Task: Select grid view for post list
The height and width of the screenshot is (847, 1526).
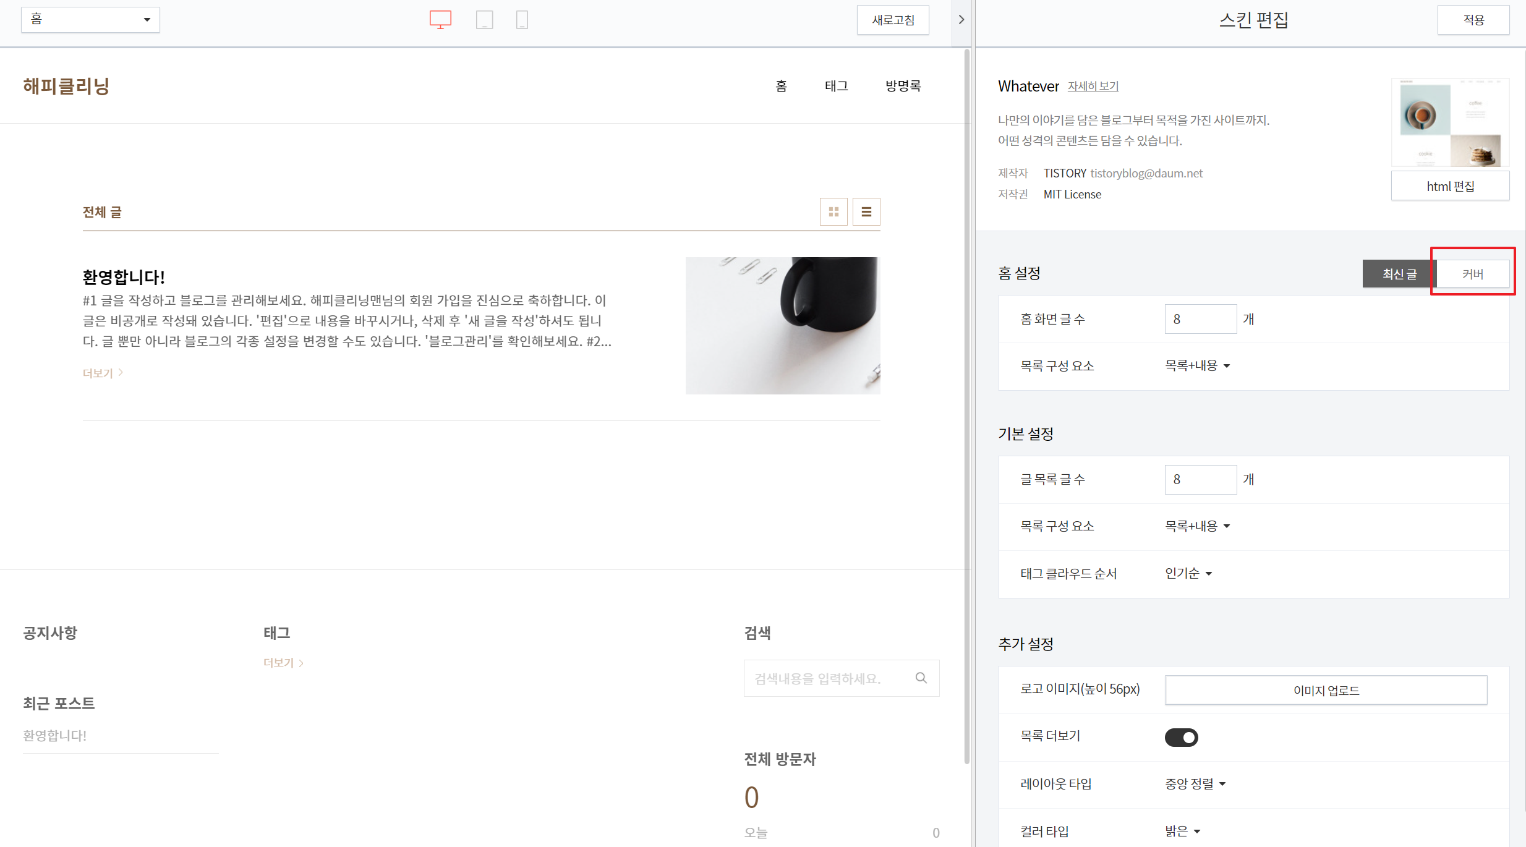Action: [833, 212]
